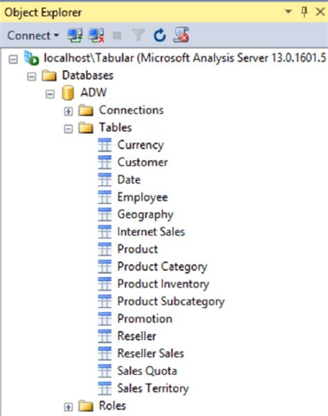Screen dimensions: 328x416
Task: Click the Product Subcategory table icon
Action: pos(104,301)
